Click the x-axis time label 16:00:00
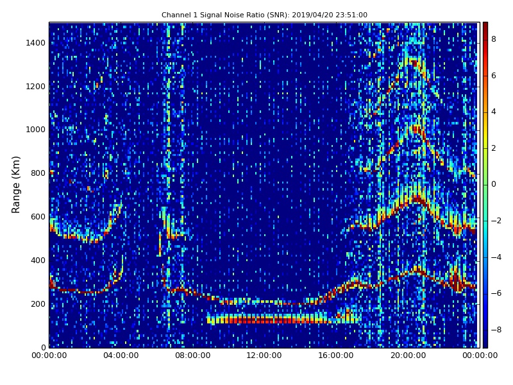513x385 pixels. pos(336,355)
